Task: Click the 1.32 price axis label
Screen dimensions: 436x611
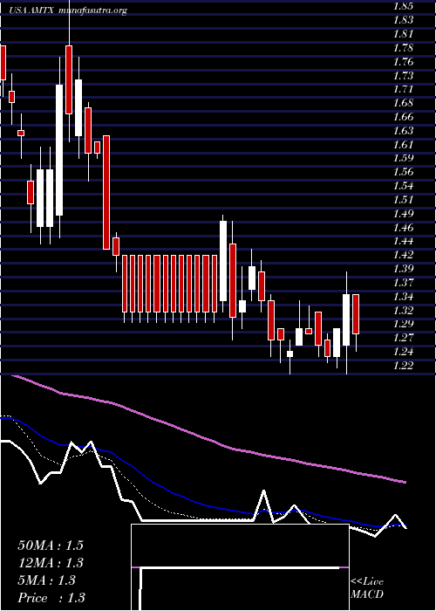Action: (x=403, y=311)
